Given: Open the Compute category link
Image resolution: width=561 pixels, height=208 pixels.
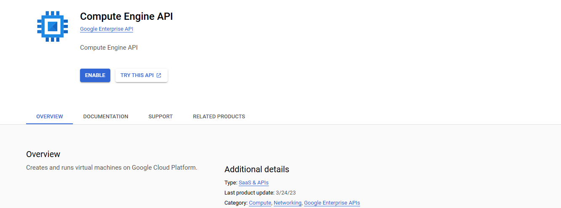Looking at the screenshot, I should pyautogui.click(x=260, y=203).
